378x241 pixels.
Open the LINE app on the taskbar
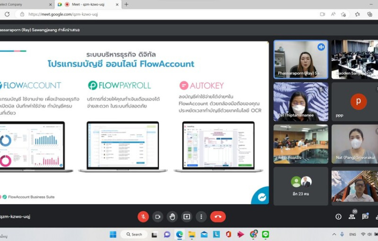266,234
